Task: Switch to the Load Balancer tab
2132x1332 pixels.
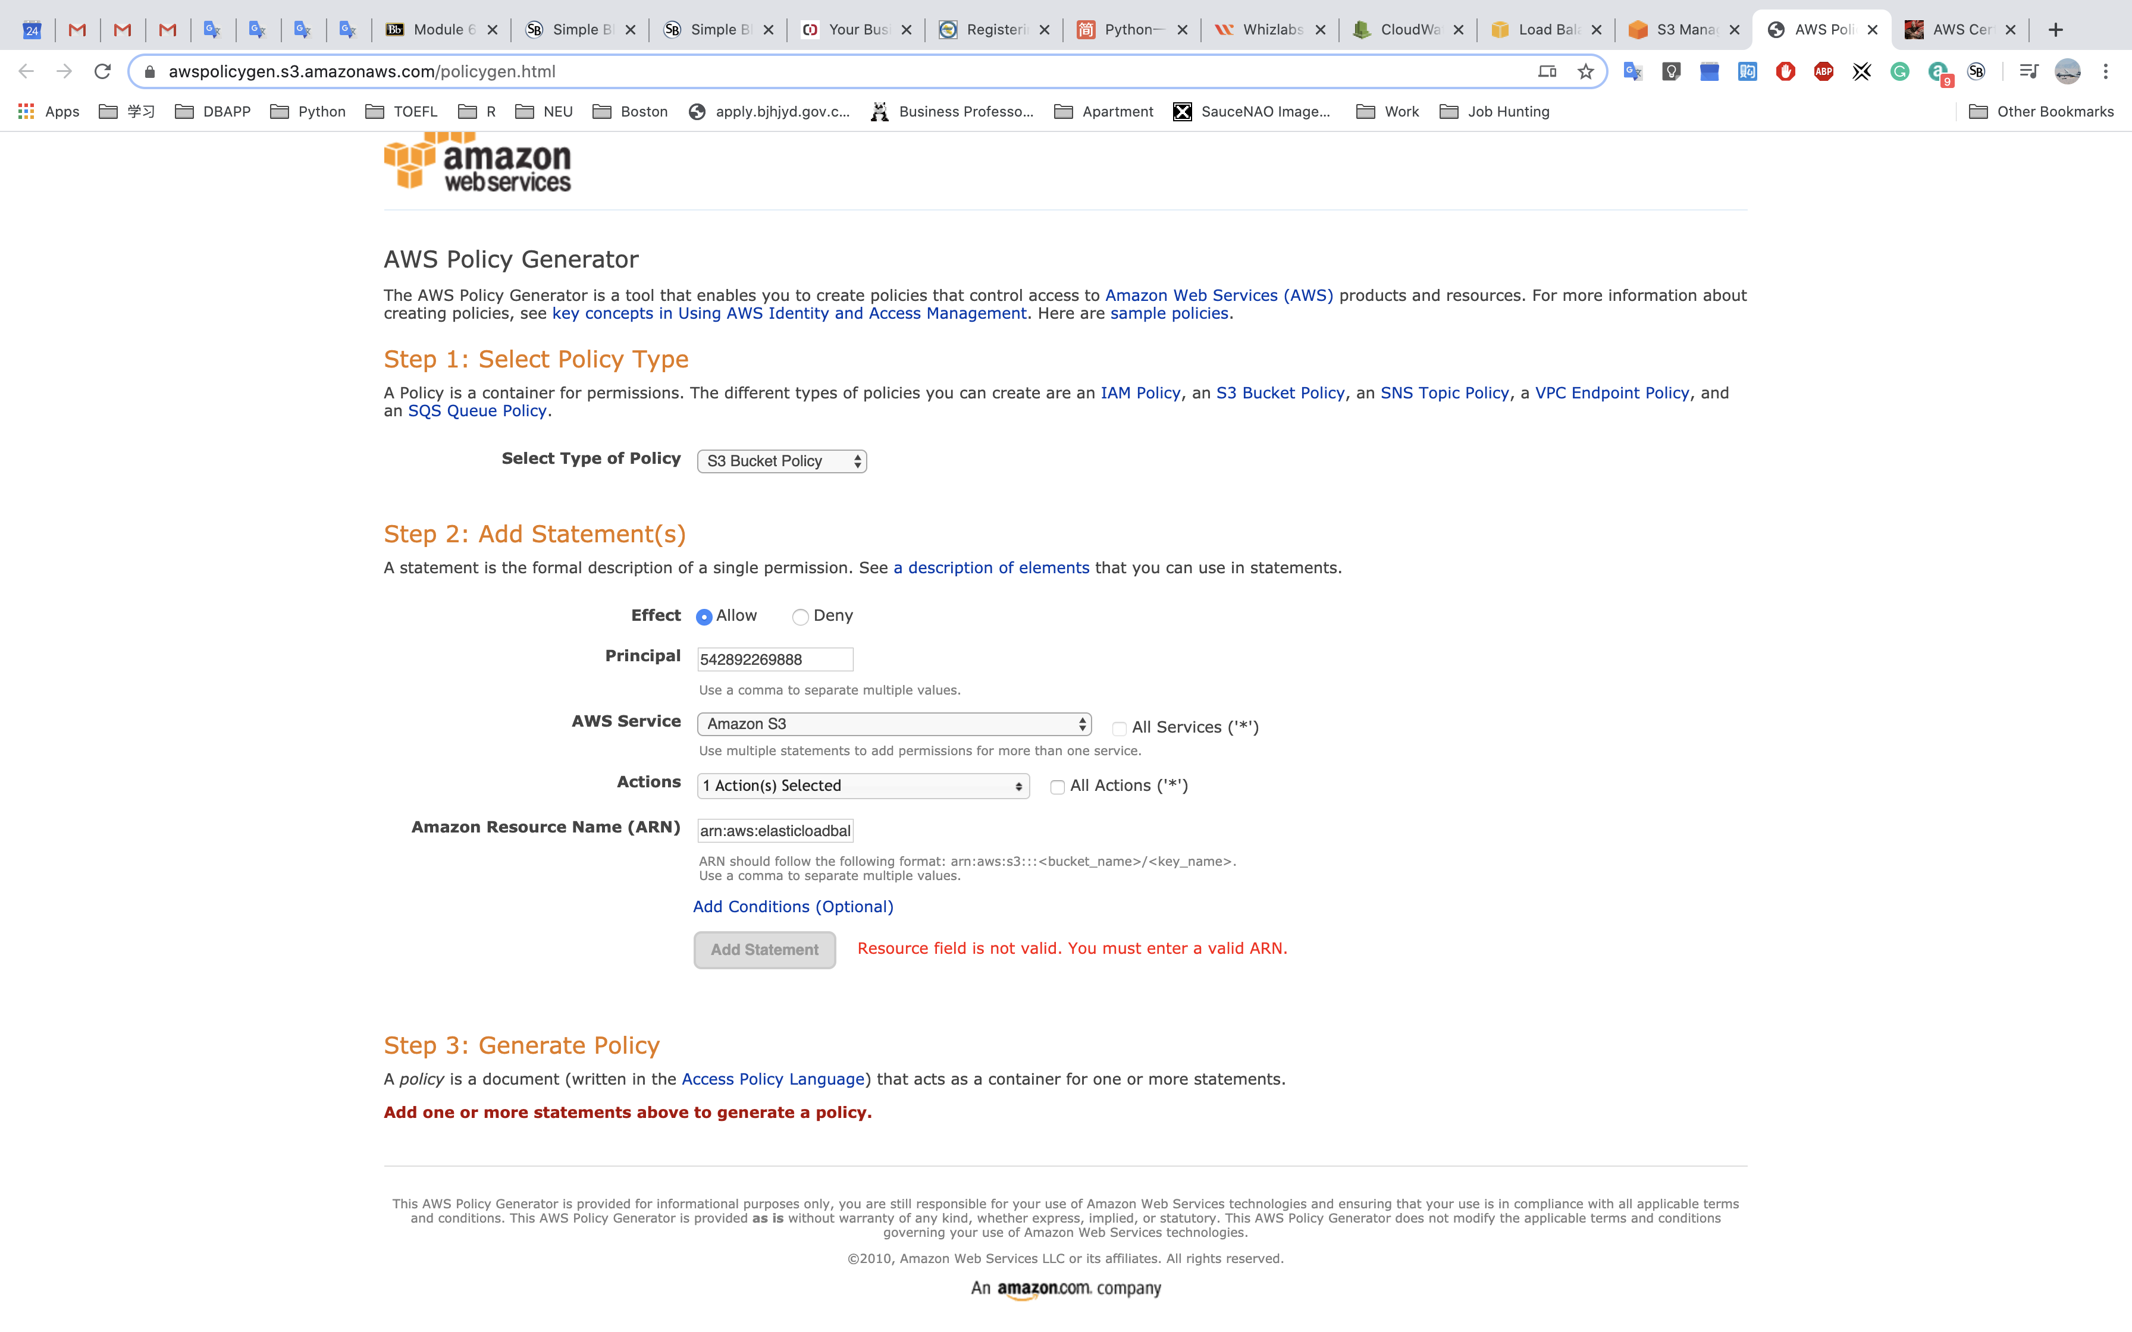Action: 1545,30
